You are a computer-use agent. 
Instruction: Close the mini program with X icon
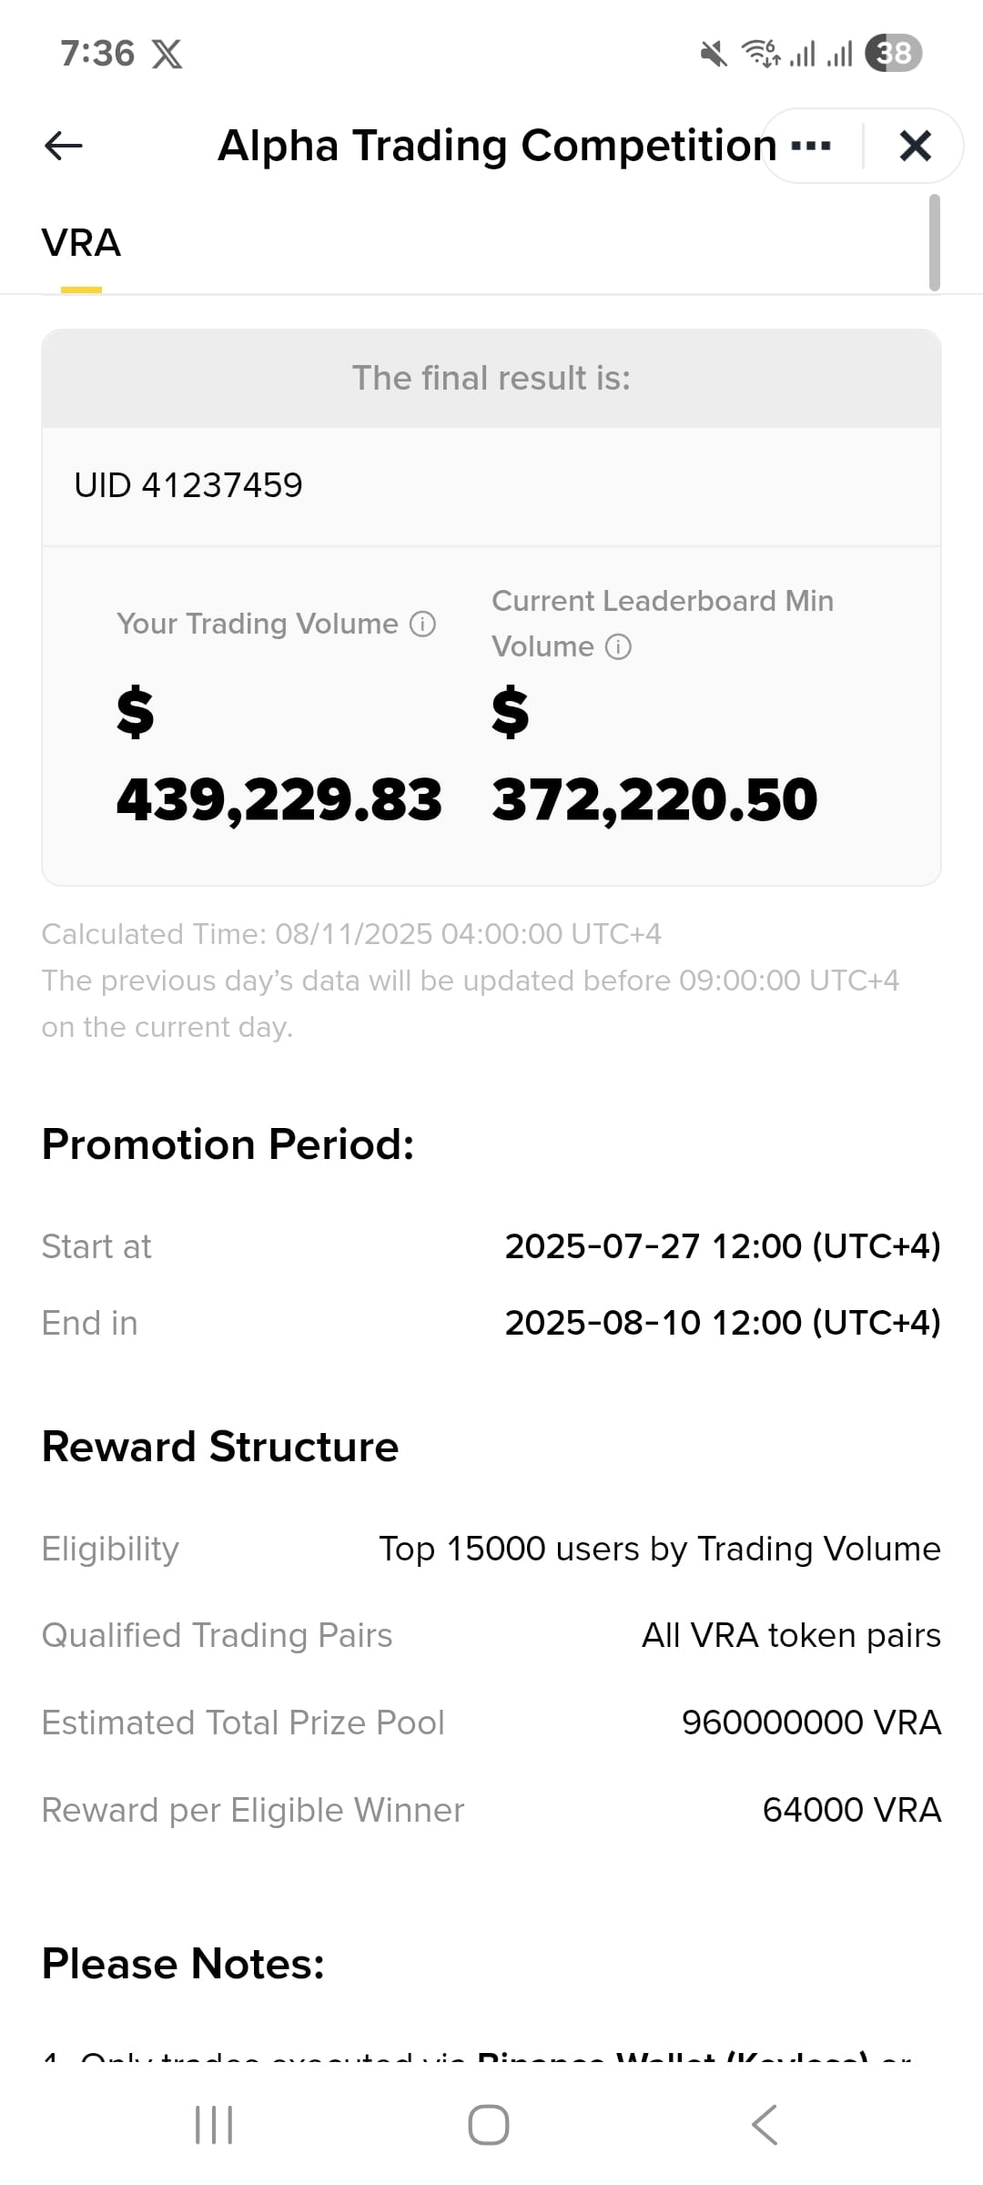(x=915, y=146)
